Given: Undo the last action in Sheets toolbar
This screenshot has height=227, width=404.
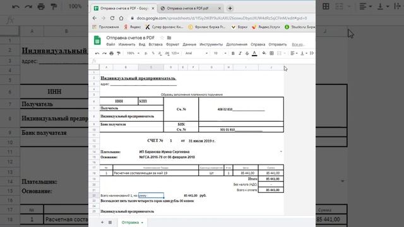Looking at the screenshot, I should [97, 53].
